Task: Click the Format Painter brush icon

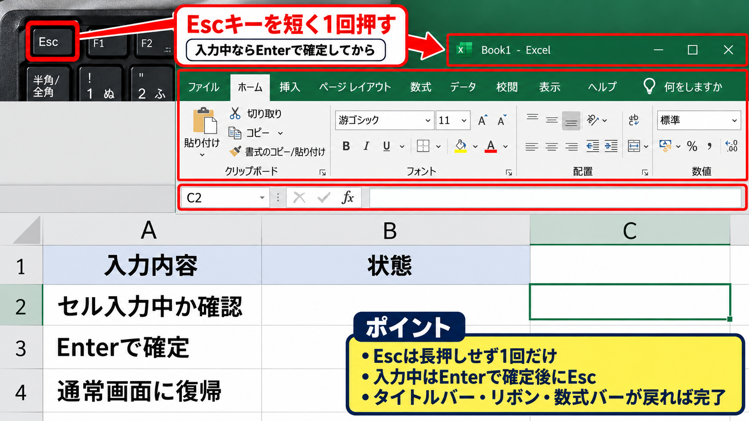Action: coord(235,152)
